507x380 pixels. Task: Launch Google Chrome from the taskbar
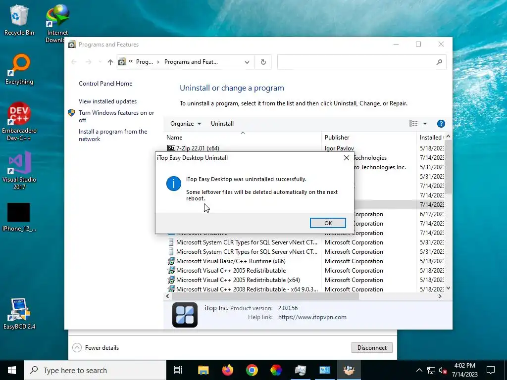252,370
